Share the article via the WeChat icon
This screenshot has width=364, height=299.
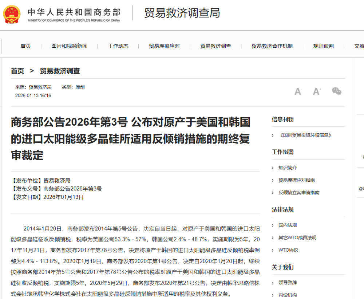337,91
